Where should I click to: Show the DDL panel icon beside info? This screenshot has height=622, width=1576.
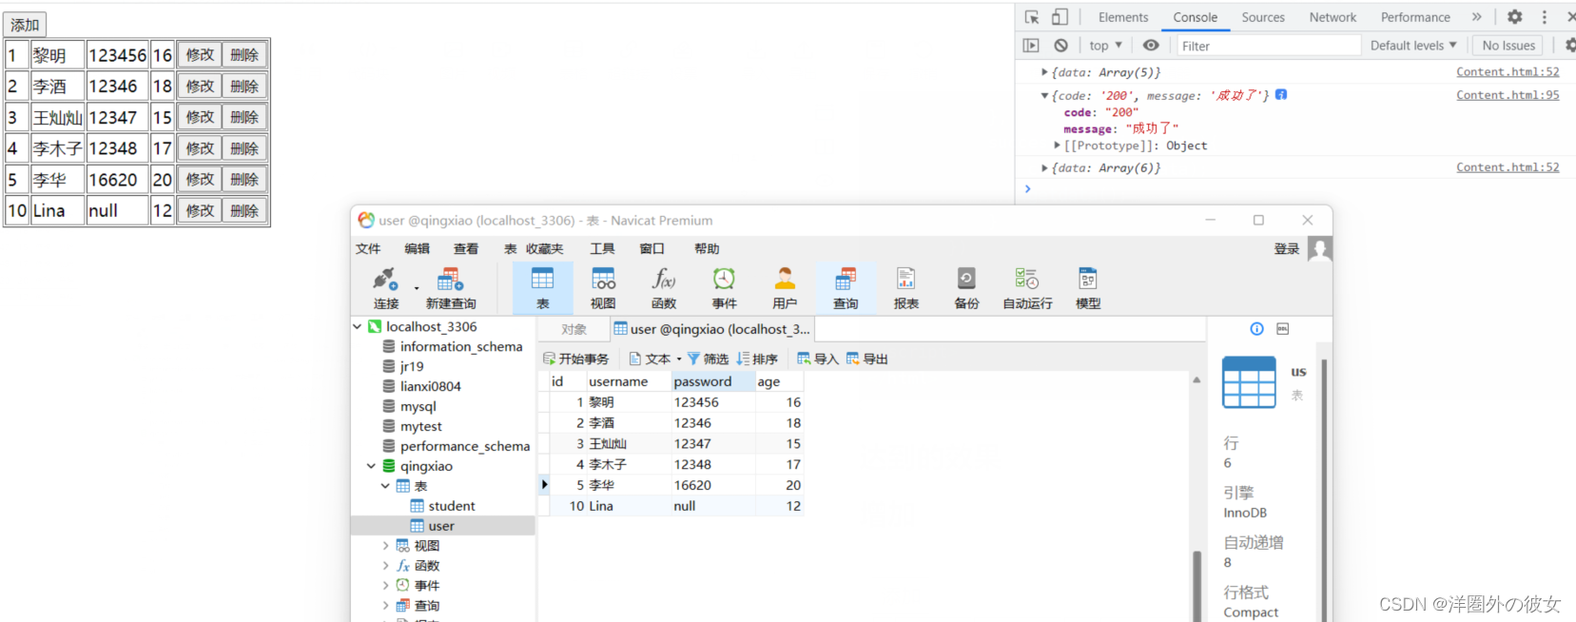pos(1282,329)
